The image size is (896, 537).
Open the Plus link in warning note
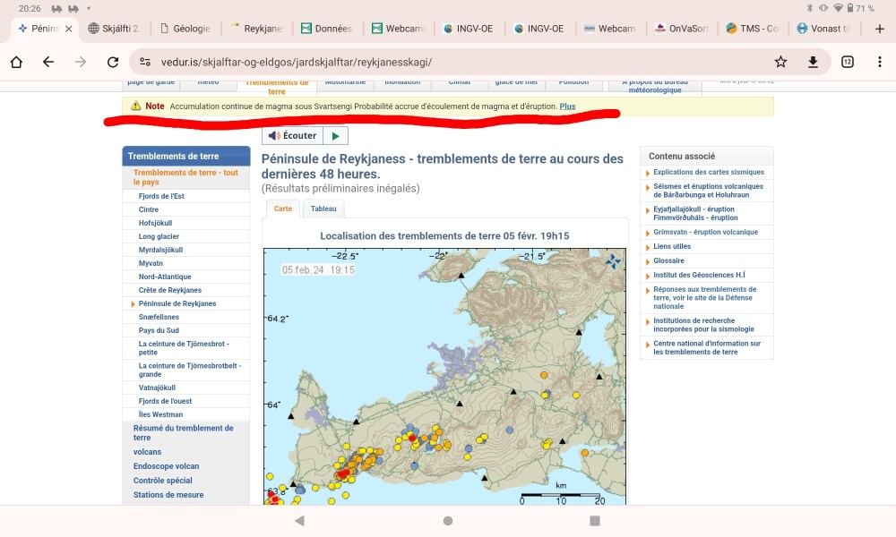(567, 107)
